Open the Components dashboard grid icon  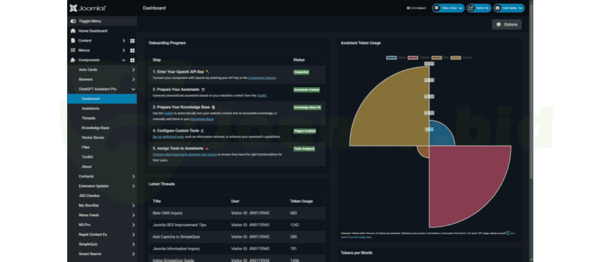[133, 60]
